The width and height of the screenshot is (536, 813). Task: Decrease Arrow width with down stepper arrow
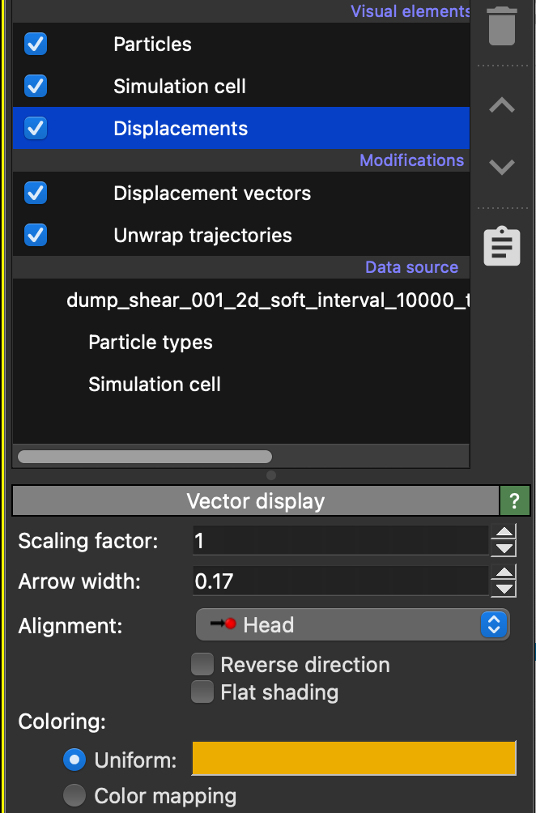(504, 589)
